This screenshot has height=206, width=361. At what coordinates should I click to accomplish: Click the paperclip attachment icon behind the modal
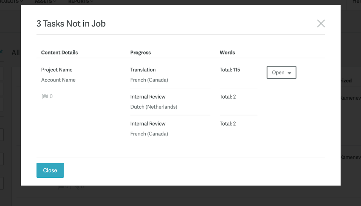coord(77,187)
